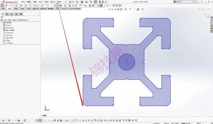Screen dimensions: 213x124
Task: Open the SOLIDWORKS Resources task pane tab
Action: click(212, 17)
